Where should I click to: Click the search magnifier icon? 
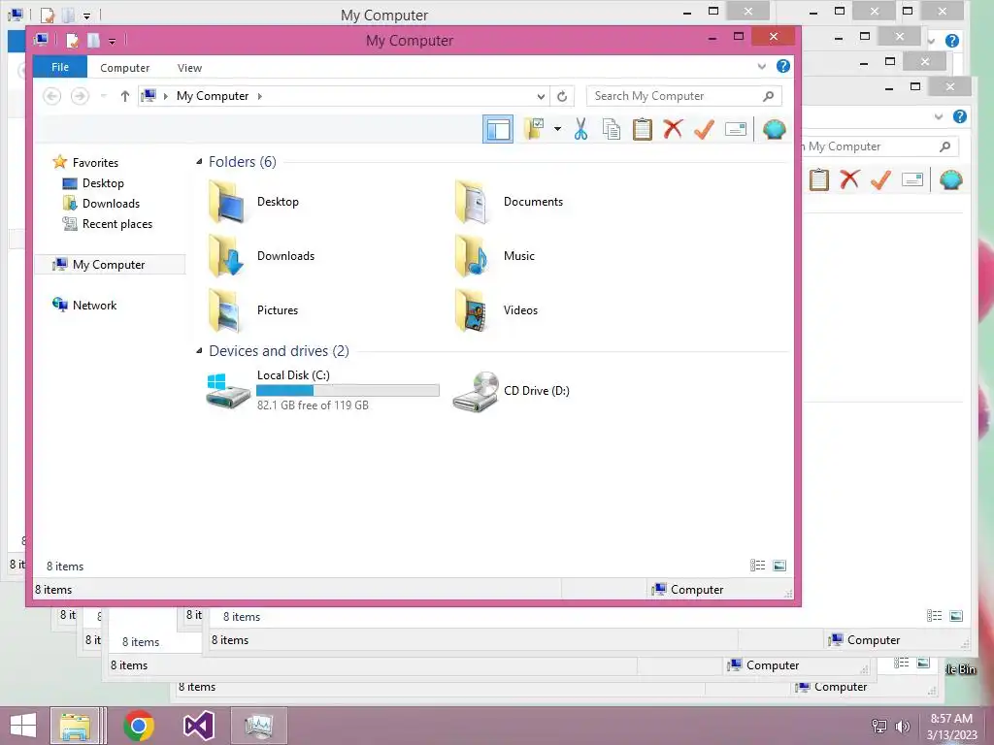point(769,96)
